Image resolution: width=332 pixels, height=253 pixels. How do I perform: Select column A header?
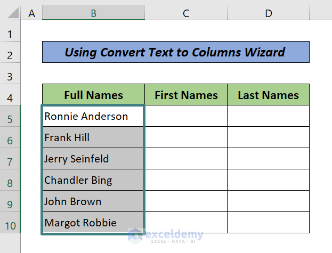[x=31, y=13]
